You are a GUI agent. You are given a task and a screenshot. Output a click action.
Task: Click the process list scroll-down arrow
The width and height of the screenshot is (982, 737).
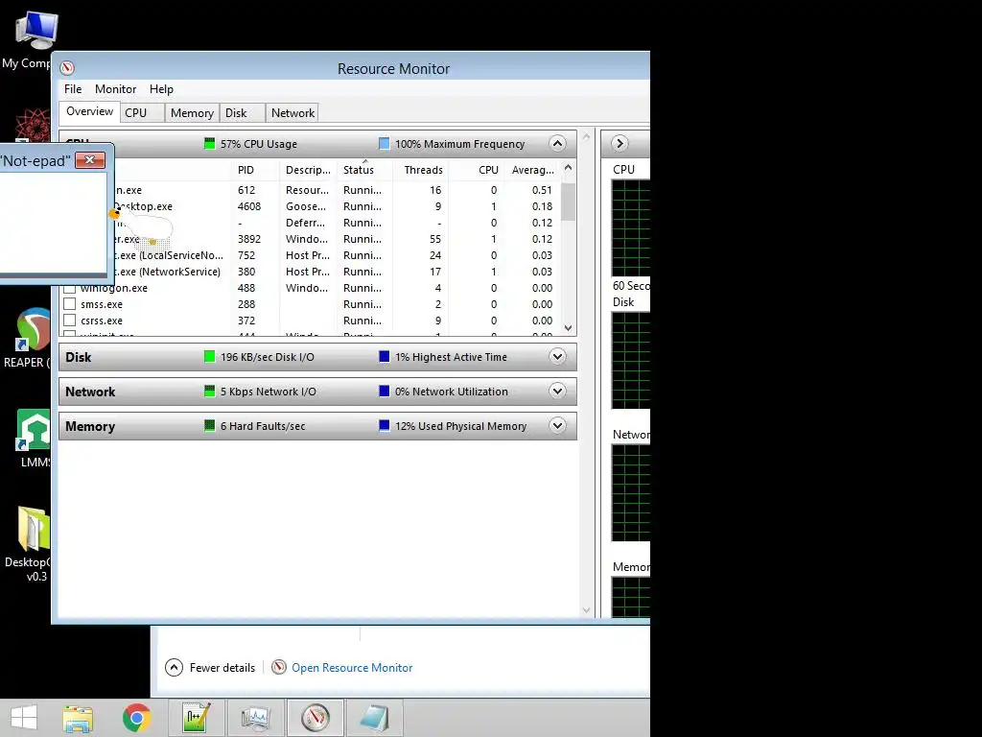click(568, 328)
